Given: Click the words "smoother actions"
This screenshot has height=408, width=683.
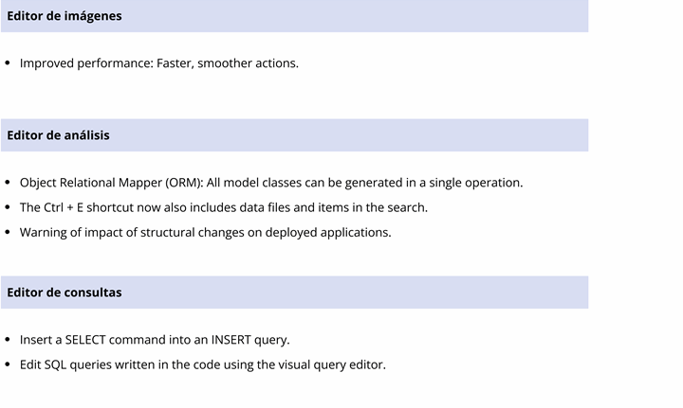Looking at the screenshot, I should tap(249, 63).
